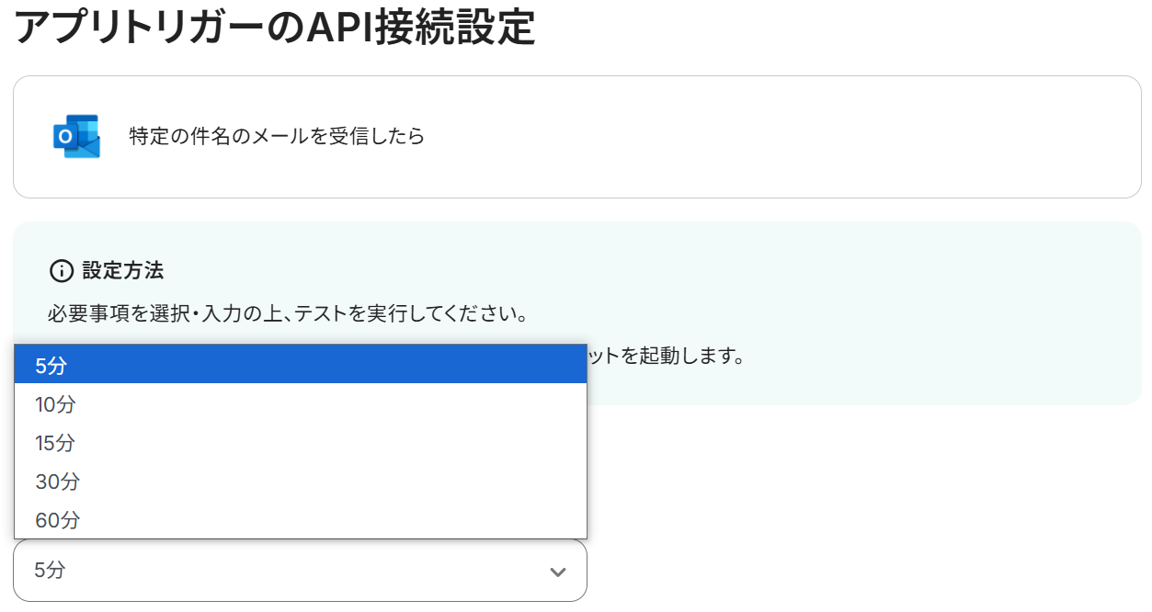Click empty space inside the Outlook trigger card
Screen dimensions: 1152x612
point(781,137)
